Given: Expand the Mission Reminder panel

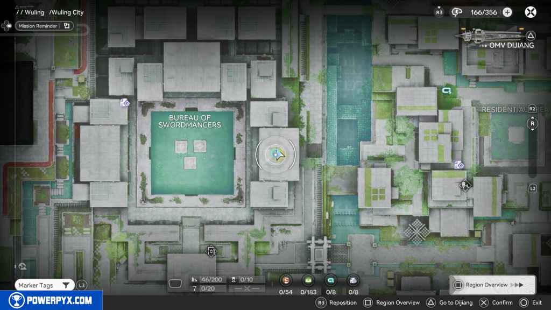Looking at the screenshot, I should point(44,25).
